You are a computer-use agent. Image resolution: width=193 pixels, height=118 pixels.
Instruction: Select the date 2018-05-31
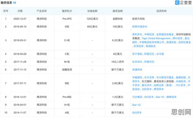(20, 40)
